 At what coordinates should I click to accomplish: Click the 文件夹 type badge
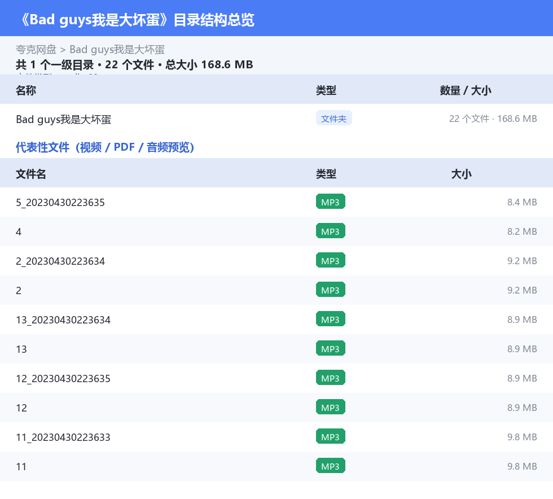point(333,119)
